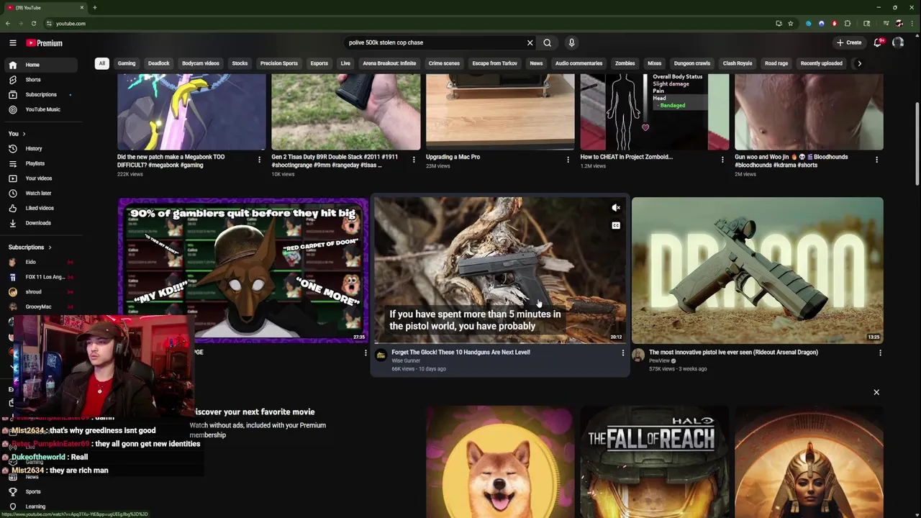This screenshot has width=921, height=518.
Task: Open Wise Gunner channel name
Action: tap(406, 361)
